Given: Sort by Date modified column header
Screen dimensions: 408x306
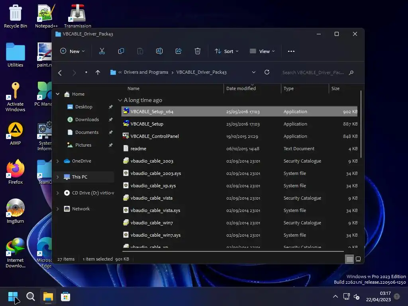Looking at the screenshot, I should coord(252,88).
